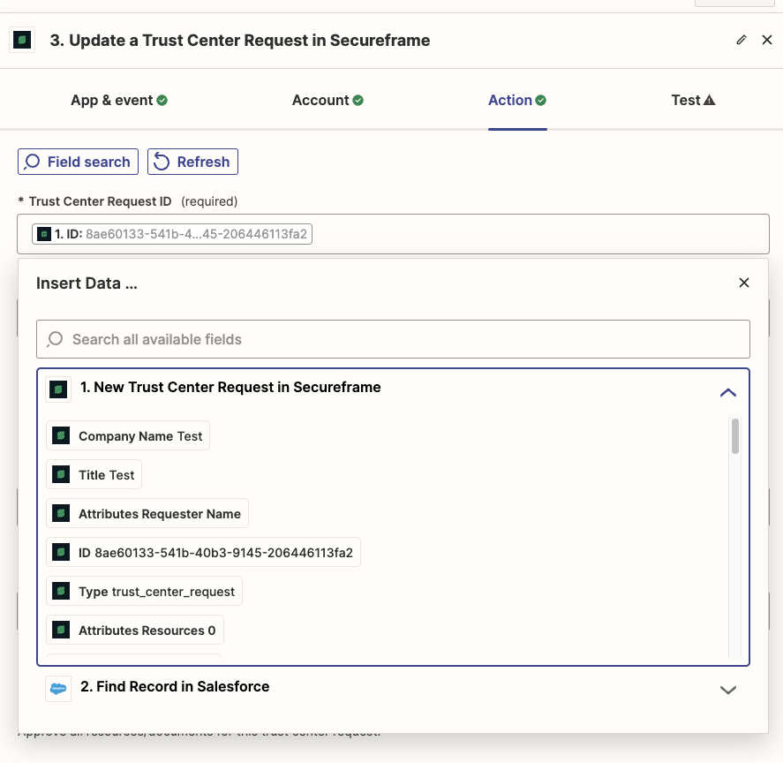Click the pencil rename icon in step header
The height and width of the screenshot is (763, 783).
click(742, 40)
